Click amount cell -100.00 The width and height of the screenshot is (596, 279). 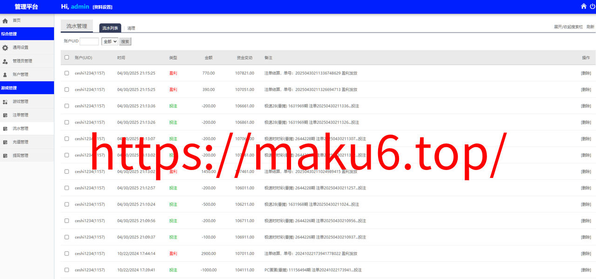coord(209,237)
